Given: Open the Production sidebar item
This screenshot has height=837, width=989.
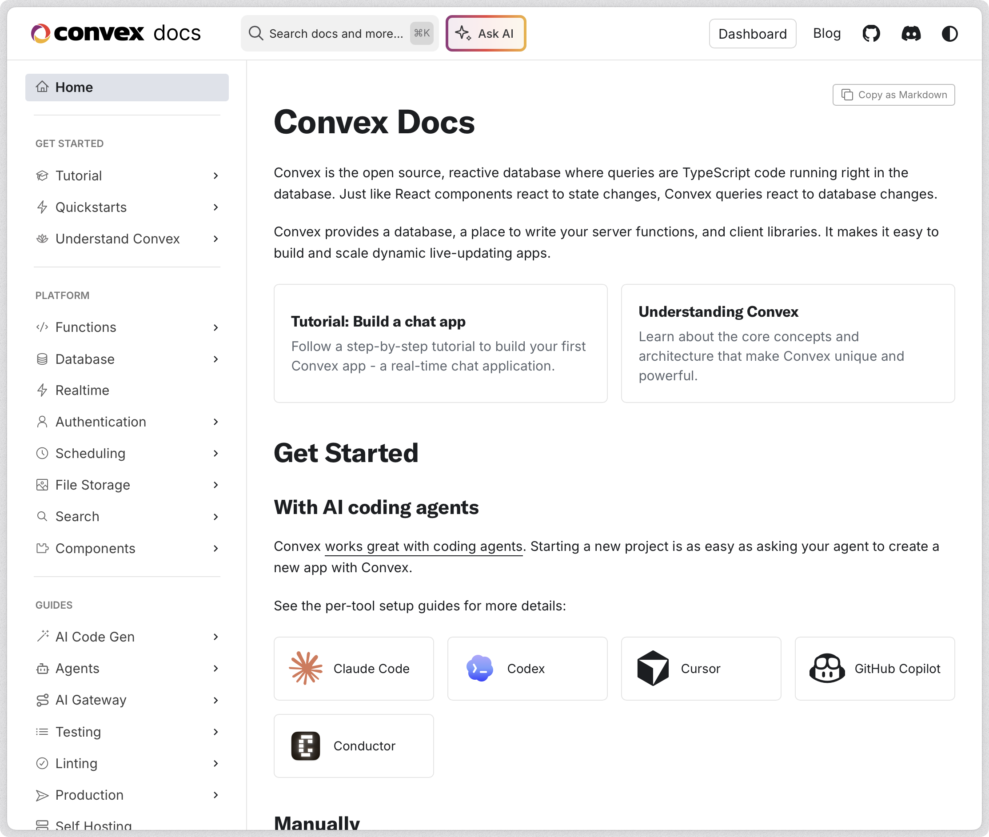Looking at the screenshot, I should click(x=127, y=795).
